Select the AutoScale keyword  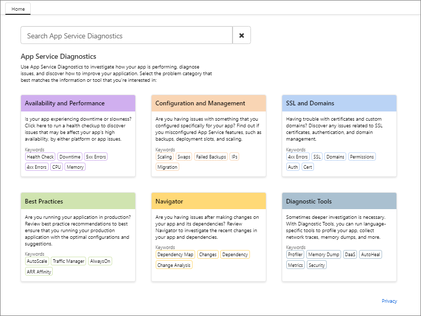pos(36,261)
